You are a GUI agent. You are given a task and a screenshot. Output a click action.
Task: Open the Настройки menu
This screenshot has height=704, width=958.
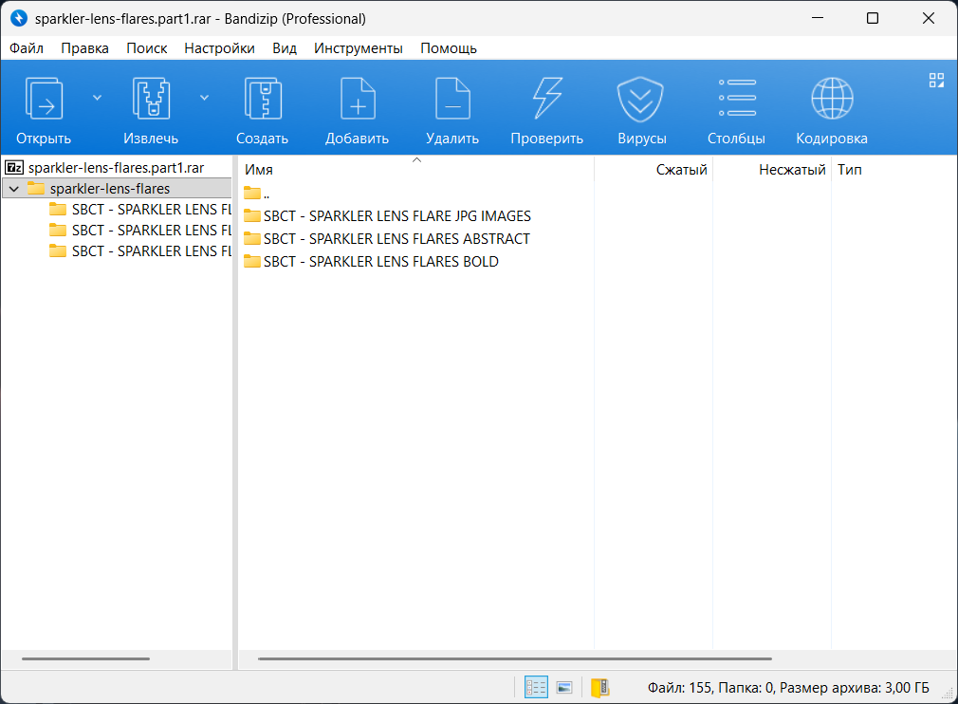pos(219,47)
